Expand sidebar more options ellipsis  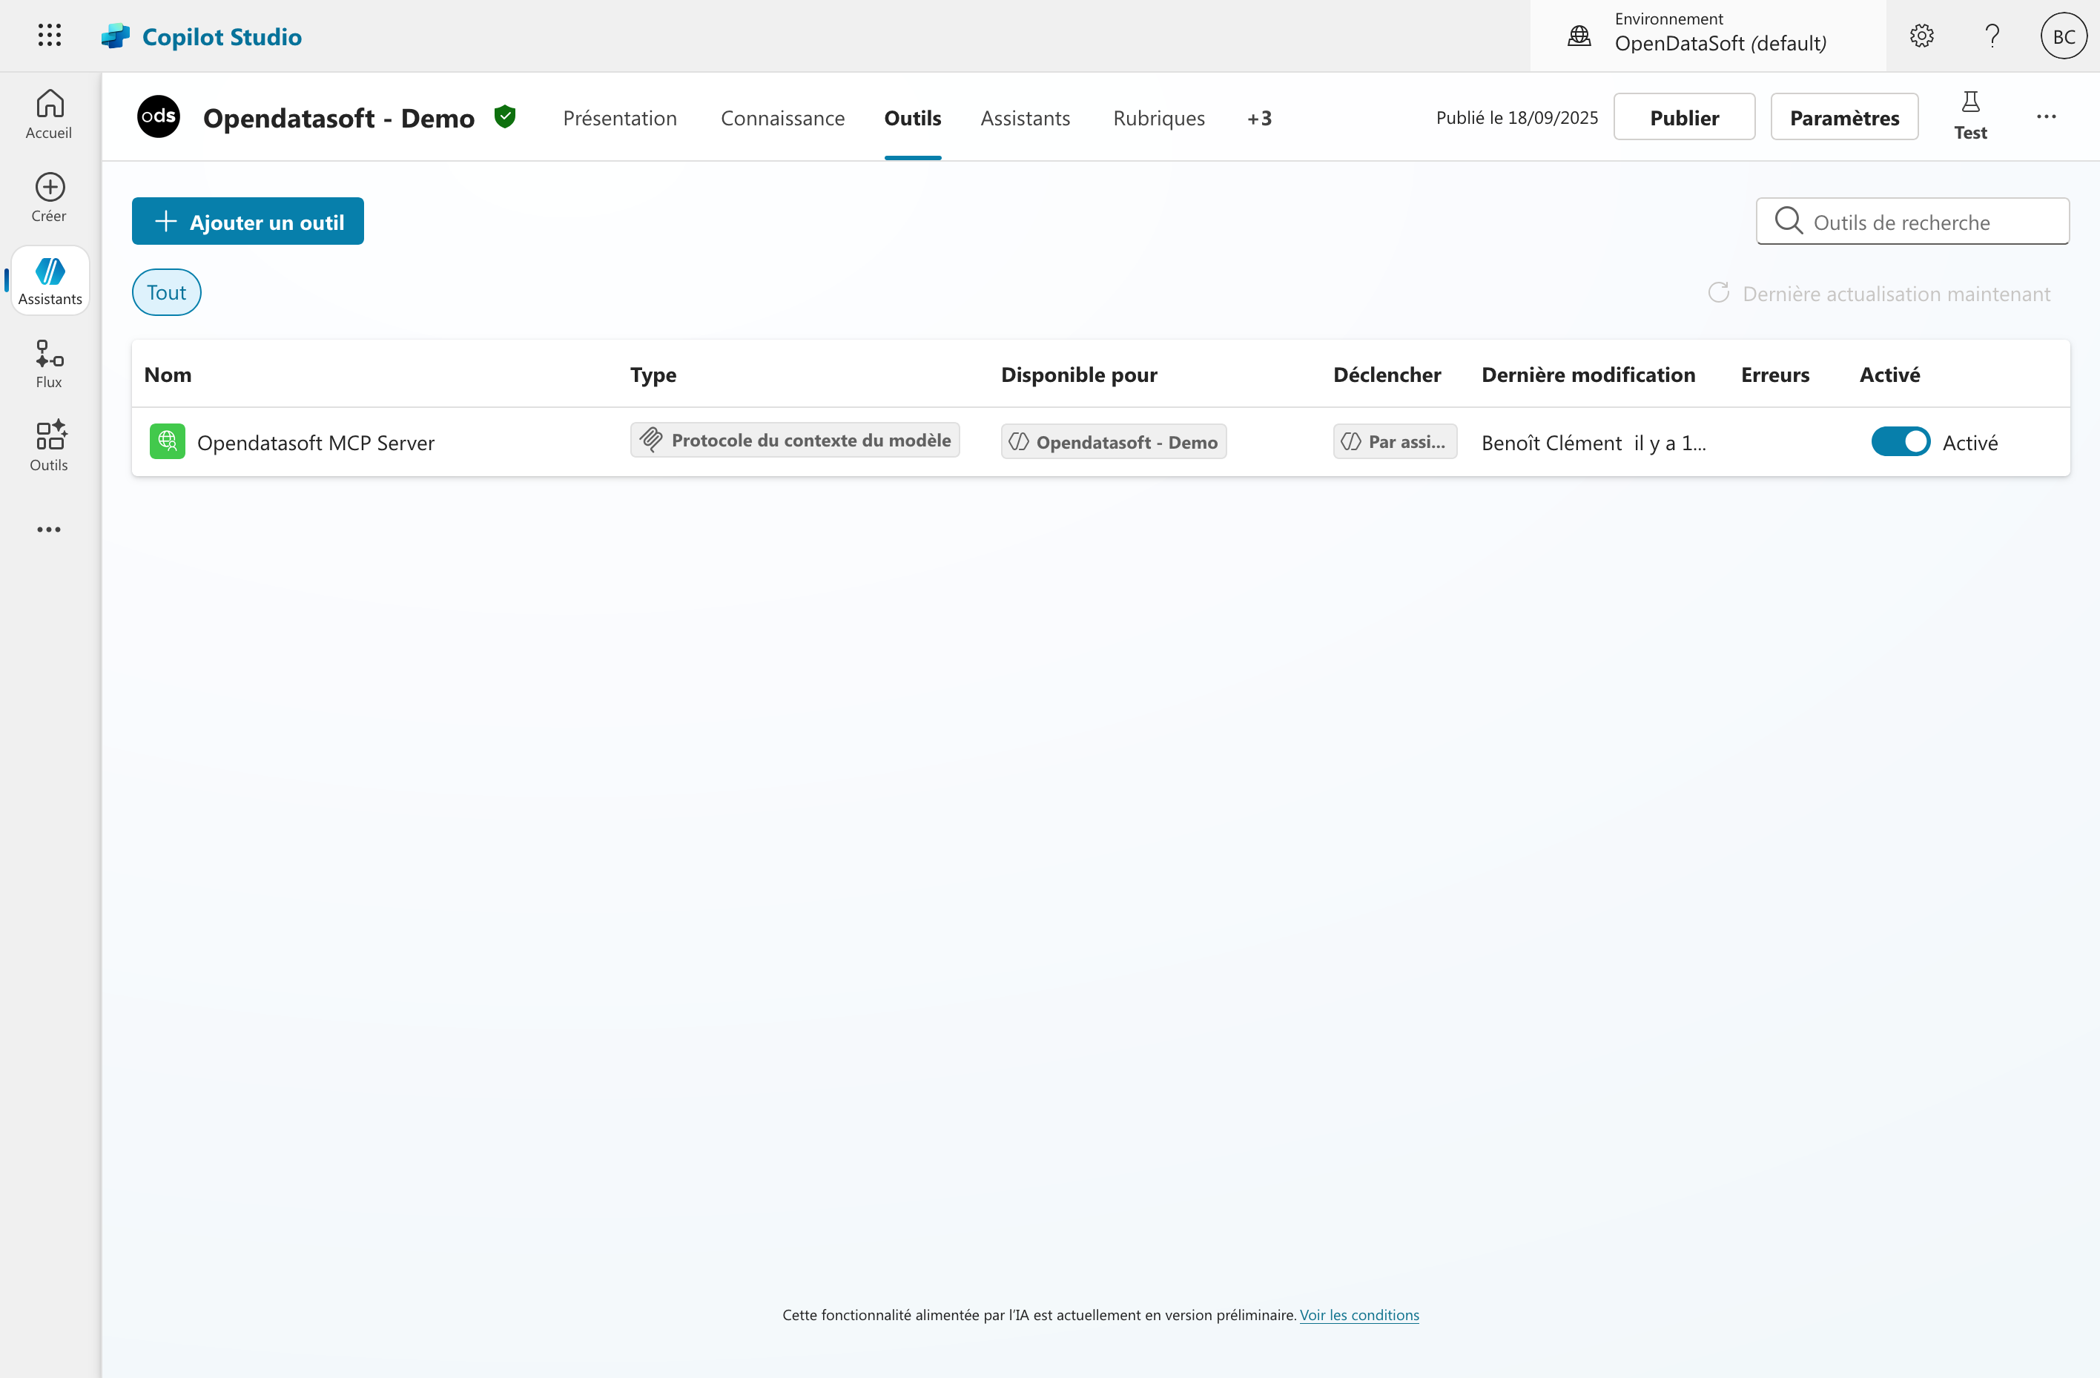(x=50, y=530)
